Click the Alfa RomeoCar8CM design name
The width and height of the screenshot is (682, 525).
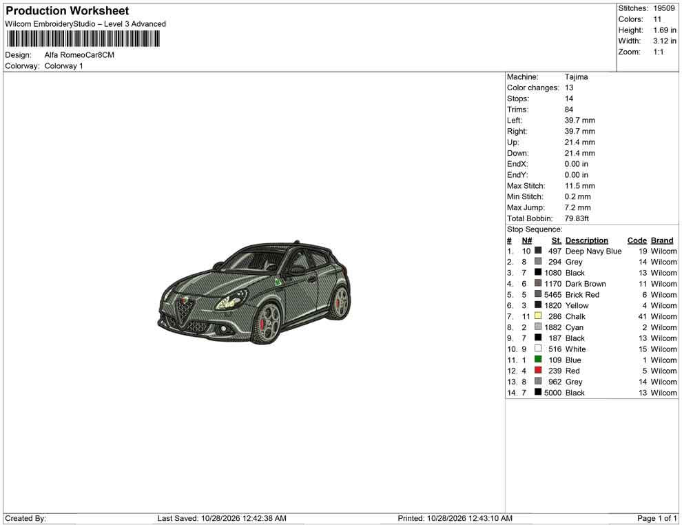(x=79, y=55)
